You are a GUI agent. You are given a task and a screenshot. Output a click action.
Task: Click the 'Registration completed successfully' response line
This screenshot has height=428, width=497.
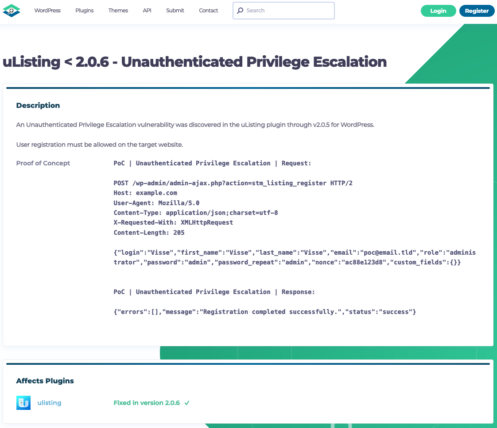[264, 312]
